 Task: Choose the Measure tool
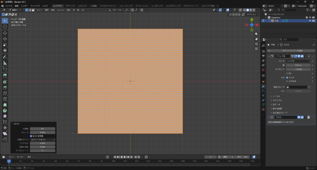click(x=5, y=63)
